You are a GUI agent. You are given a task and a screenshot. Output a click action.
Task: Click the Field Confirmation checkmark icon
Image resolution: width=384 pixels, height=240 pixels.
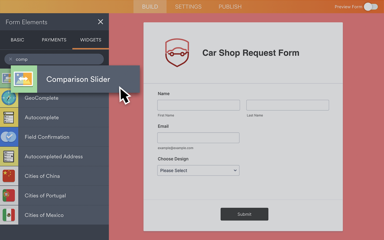click(9, 137)
